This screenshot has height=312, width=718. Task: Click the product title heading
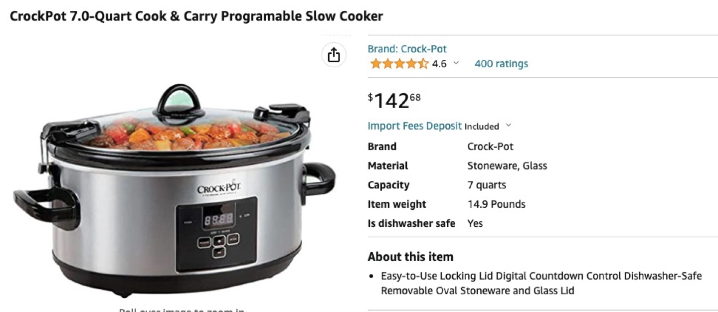coord(196,16)
